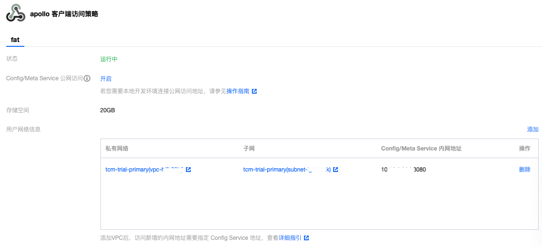Open external link icon beside vpc entry
Screen dimensions: 542x247
pyautogui.click(x=188, y=170)
